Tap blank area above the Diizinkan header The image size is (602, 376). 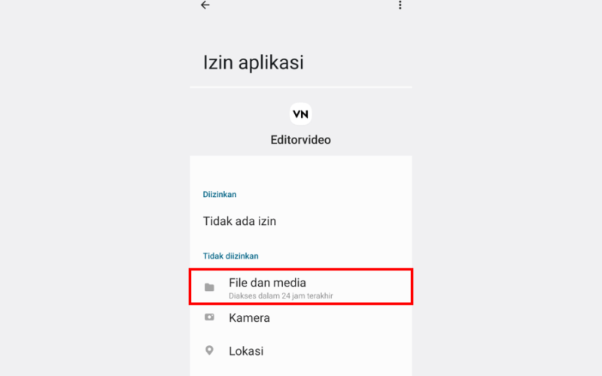click(301, 173)
